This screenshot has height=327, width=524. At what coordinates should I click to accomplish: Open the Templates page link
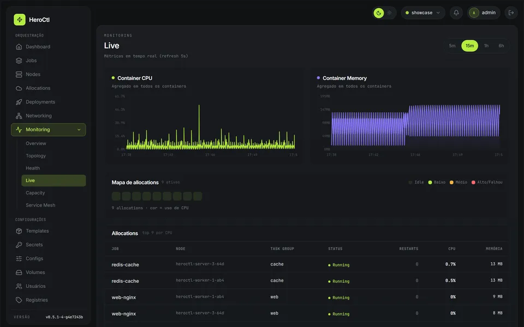click(x=37, y=231)
